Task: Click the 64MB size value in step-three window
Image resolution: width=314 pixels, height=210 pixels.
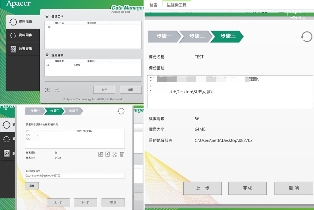Action: 200,129
